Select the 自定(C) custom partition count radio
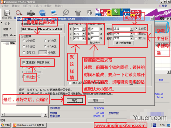This screenshot has width=171, height=128. pos(24,53)
